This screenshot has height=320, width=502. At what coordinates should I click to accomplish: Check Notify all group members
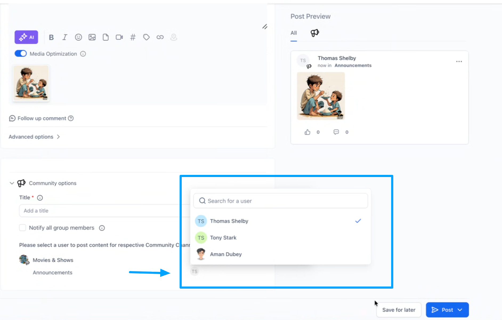(x=23, y=228)
